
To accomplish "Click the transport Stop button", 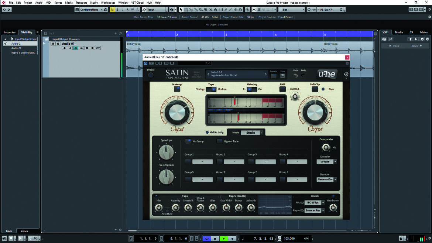I will click(215, 239).
